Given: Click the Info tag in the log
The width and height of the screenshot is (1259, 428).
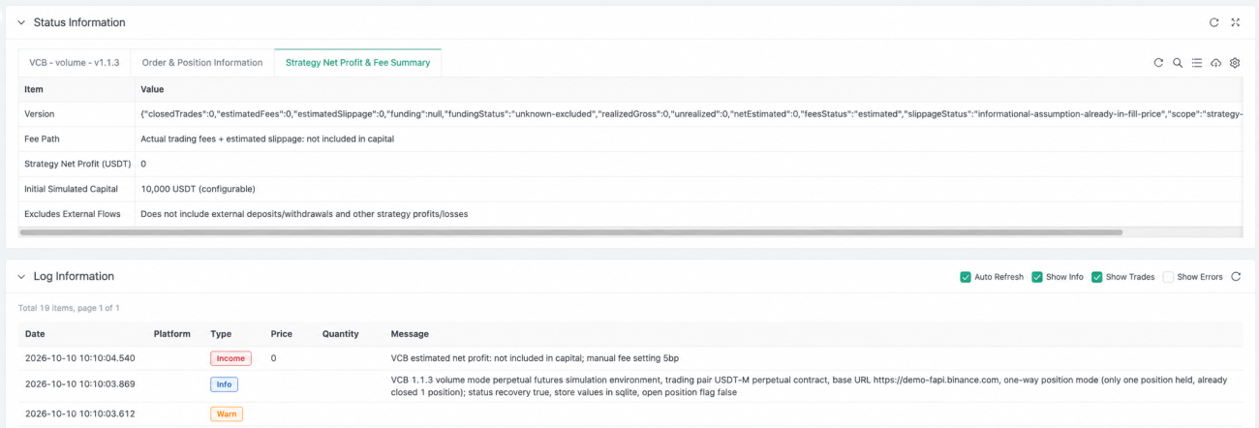Looking at the screenshot, I should 224,384.
